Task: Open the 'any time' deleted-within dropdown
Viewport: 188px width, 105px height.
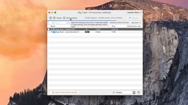Action: point(136,23)
